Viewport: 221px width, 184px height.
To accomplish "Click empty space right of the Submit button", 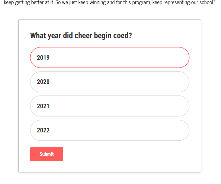I will tap(123, 154).
